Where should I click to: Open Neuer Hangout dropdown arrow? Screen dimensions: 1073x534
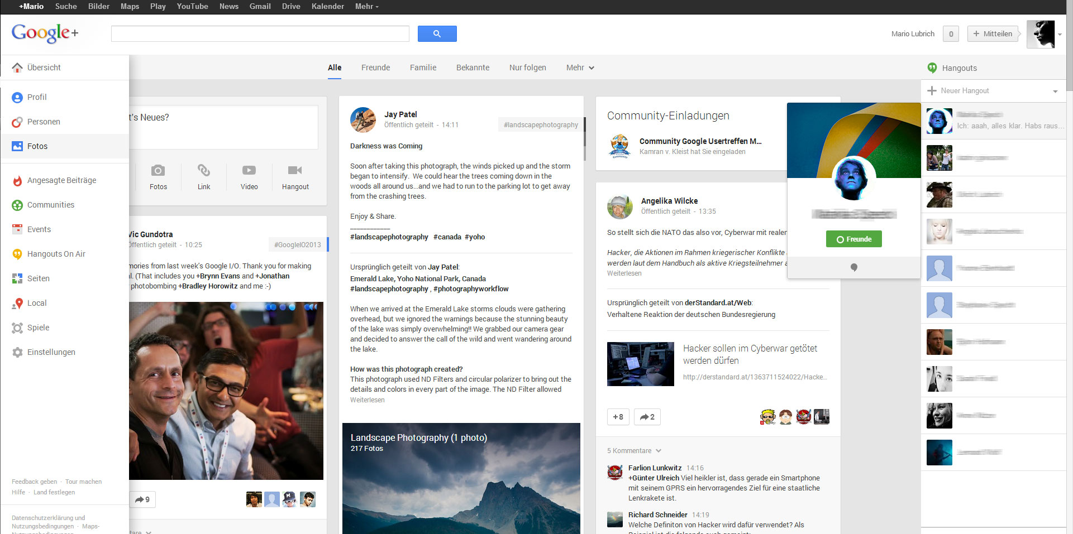click(x=1055, y=91)
